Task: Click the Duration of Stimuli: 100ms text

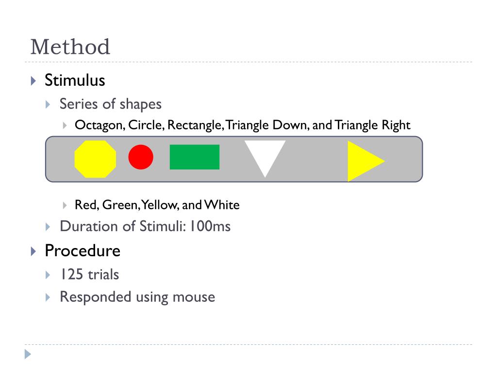Action: coord(145,227)
